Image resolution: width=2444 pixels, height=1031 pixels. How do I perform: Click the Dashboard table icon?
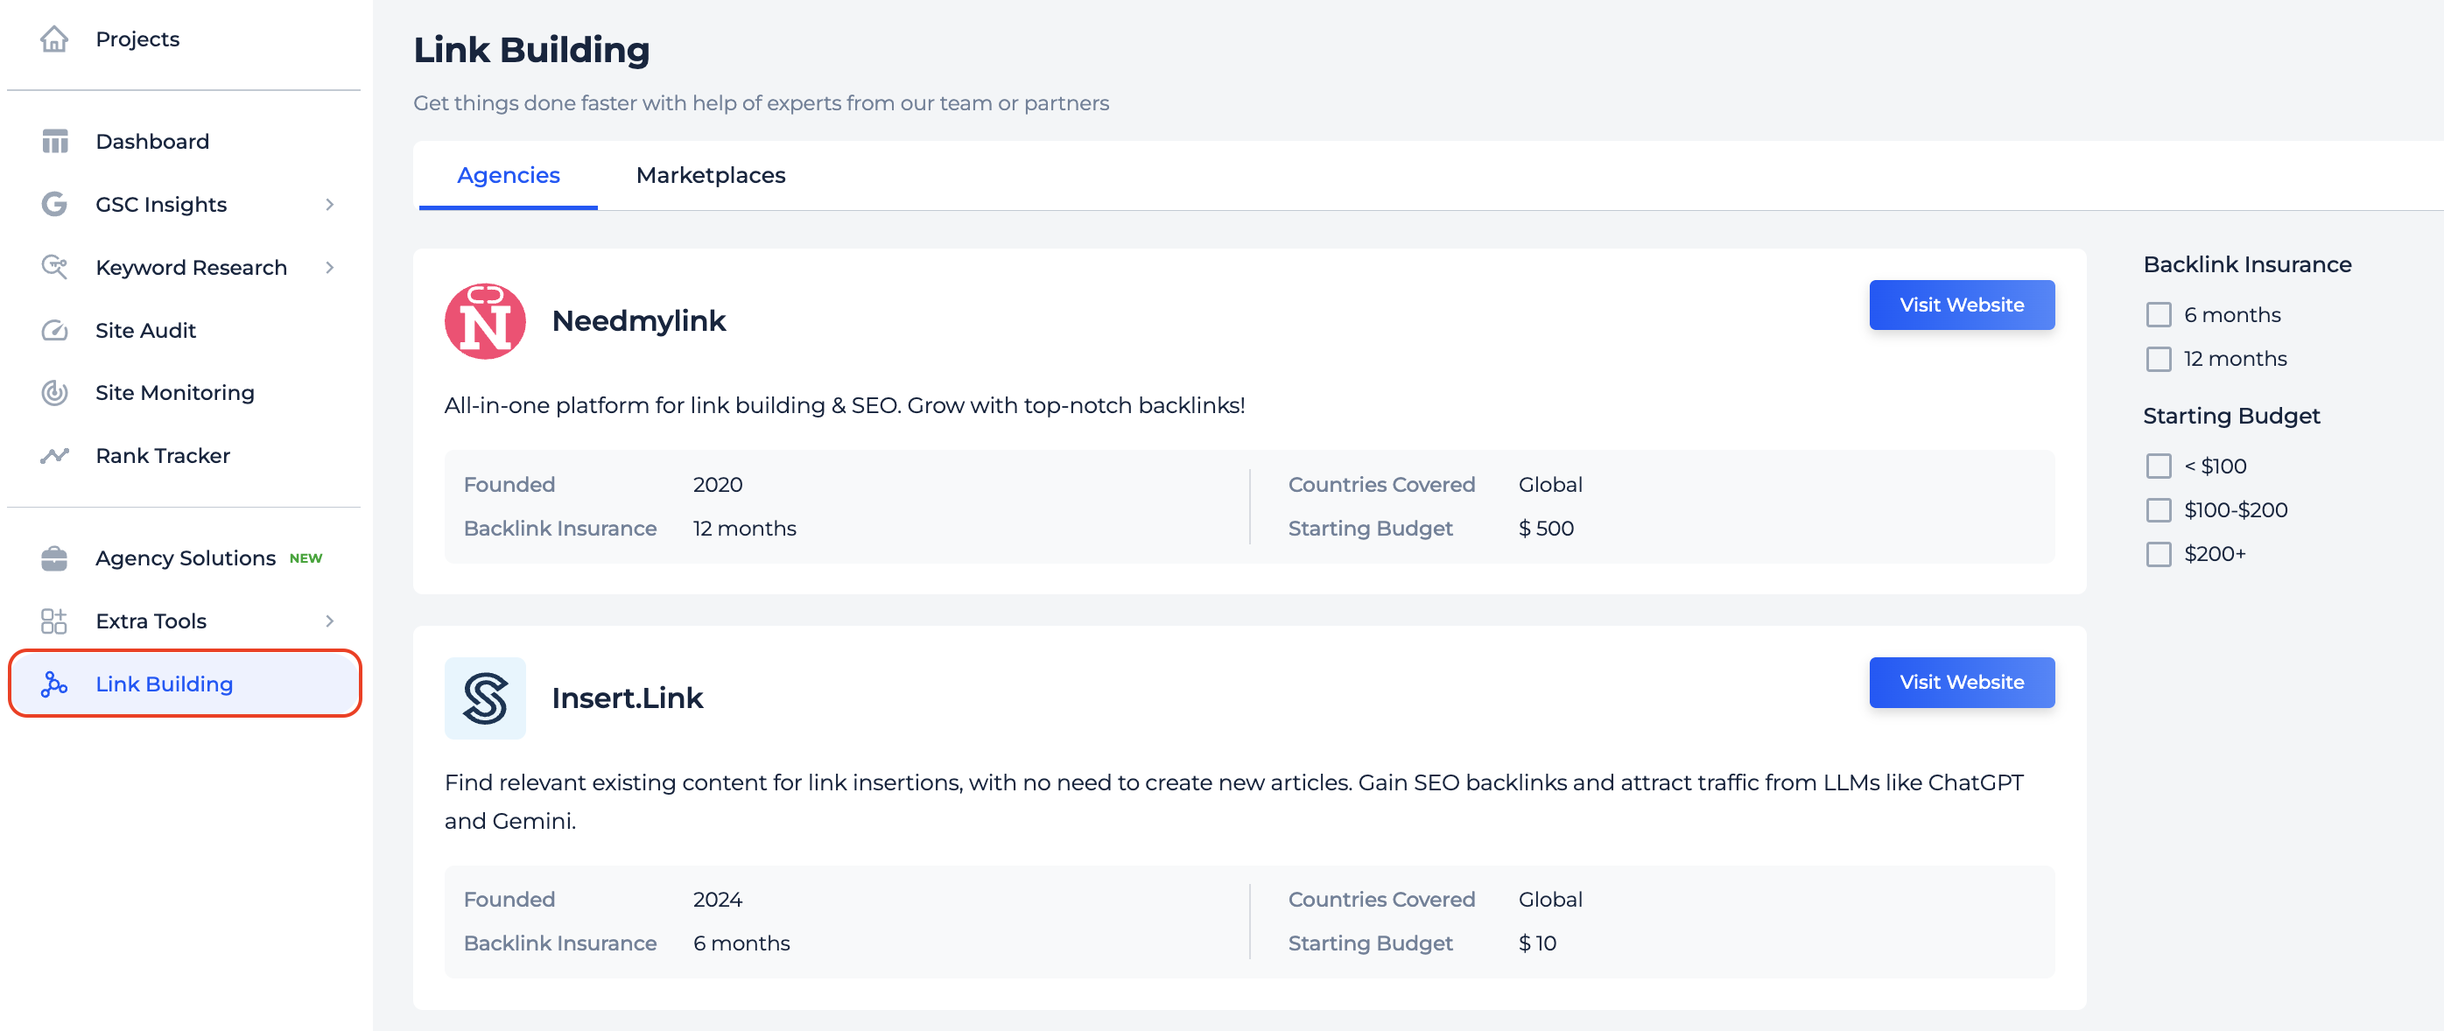(54, 141)
